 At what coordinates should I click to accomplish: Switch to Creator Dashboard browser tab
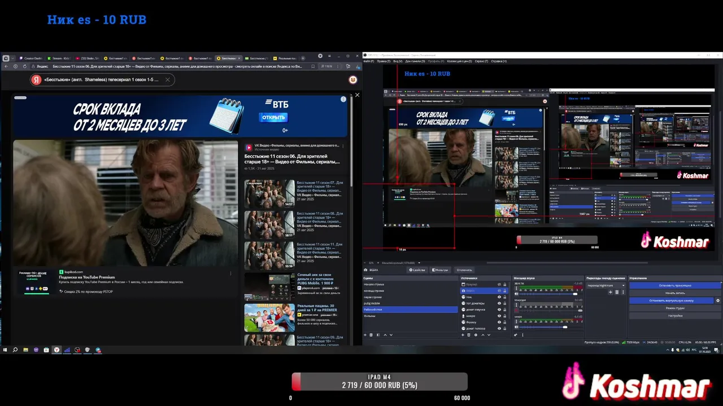point(31,58)
